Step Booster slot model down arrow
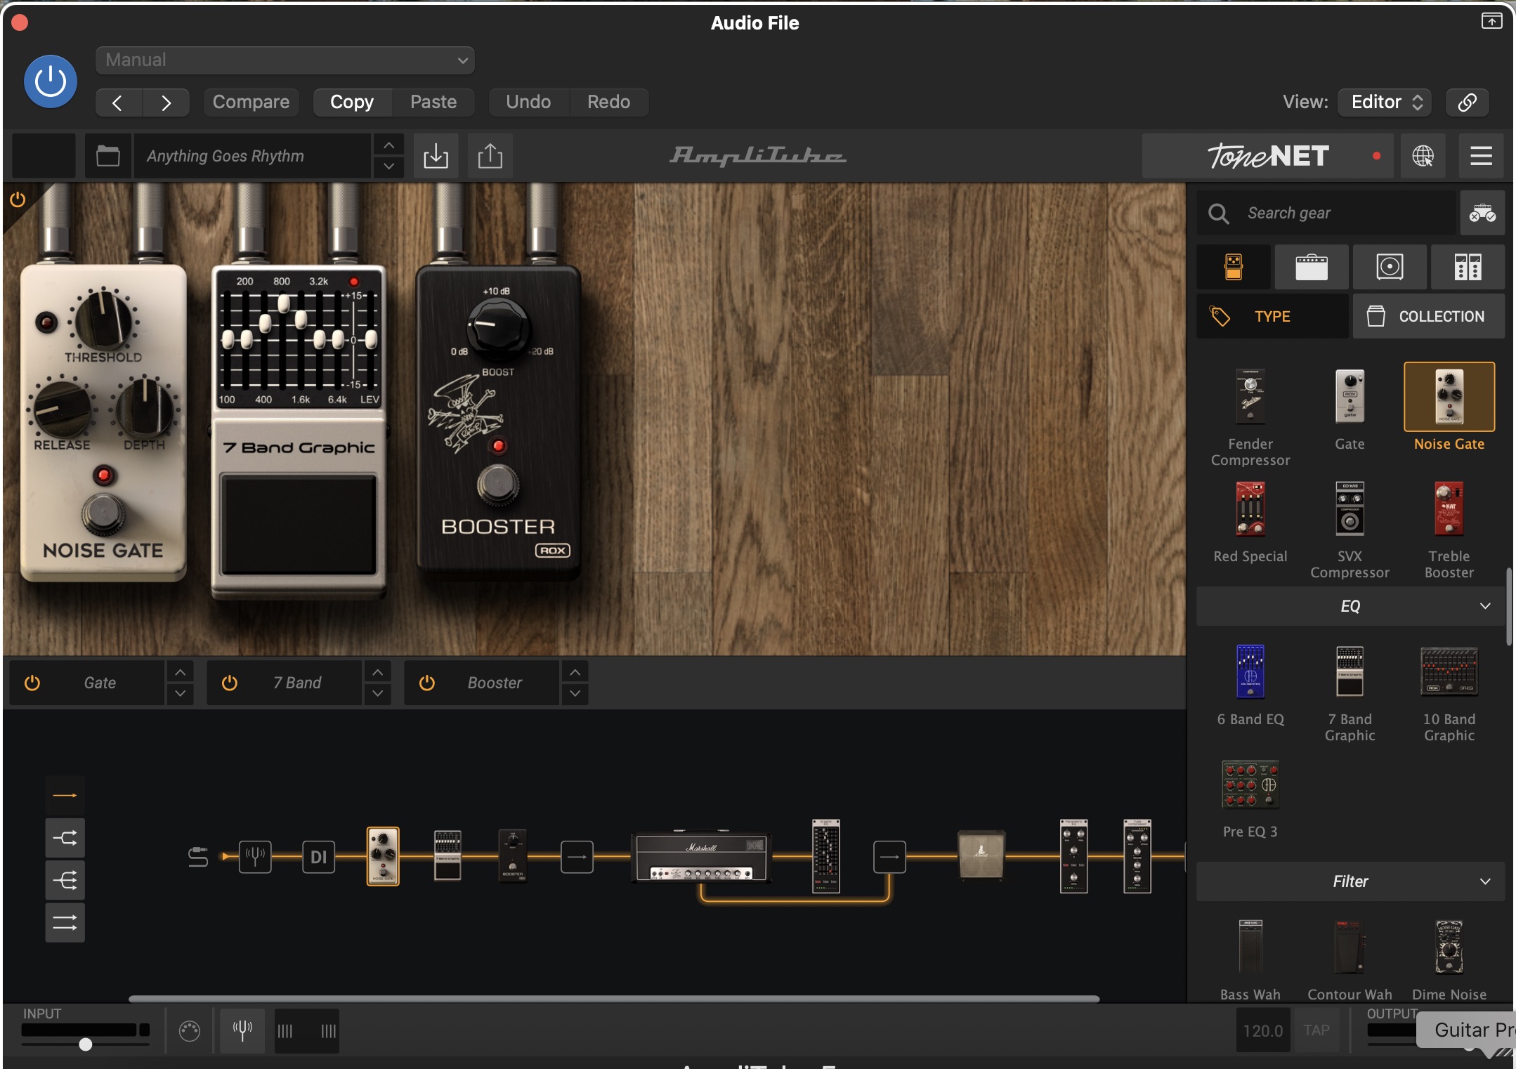The image size is (1516, 1069). coord(575,694)
